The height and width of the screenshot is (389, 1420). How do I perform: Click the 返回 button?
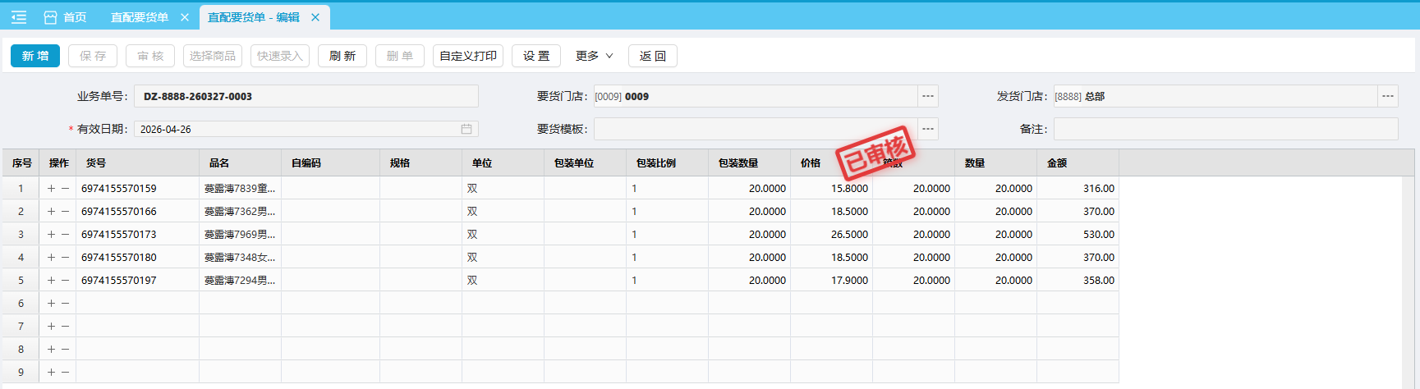(x=653, y=56)
